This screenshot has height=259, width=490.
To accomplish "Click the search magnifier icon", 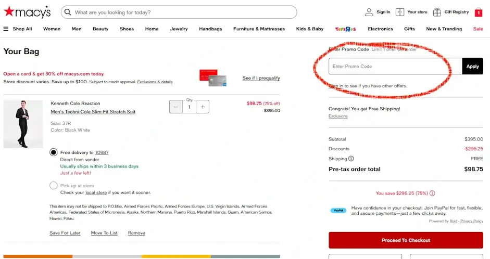I will (x=68, y=12).
